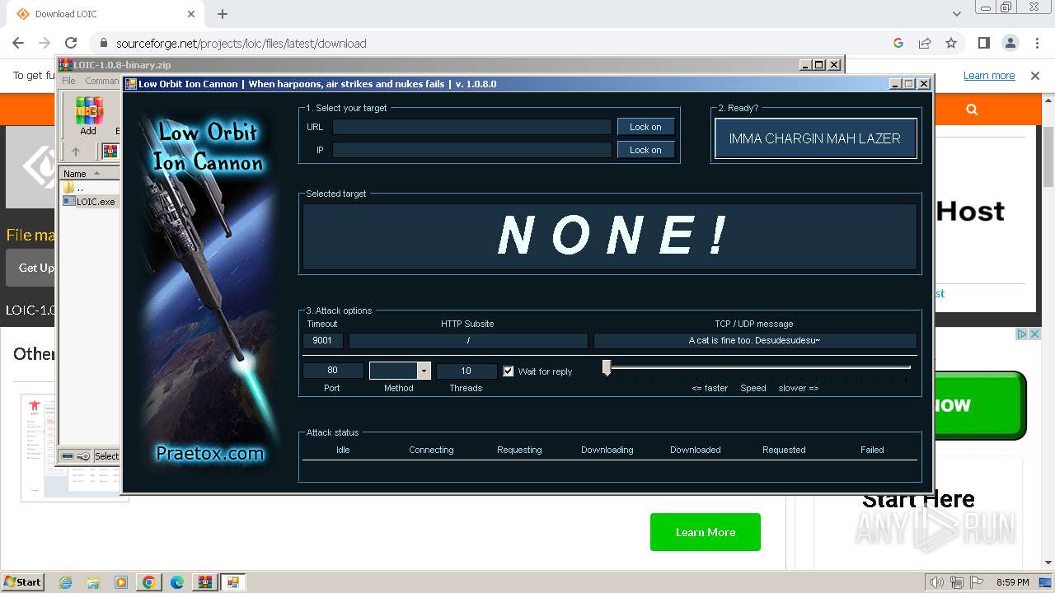Open the File menu in WinRAR
The height and width of the screenshot is (593, 1055).
tap(68, 81)
